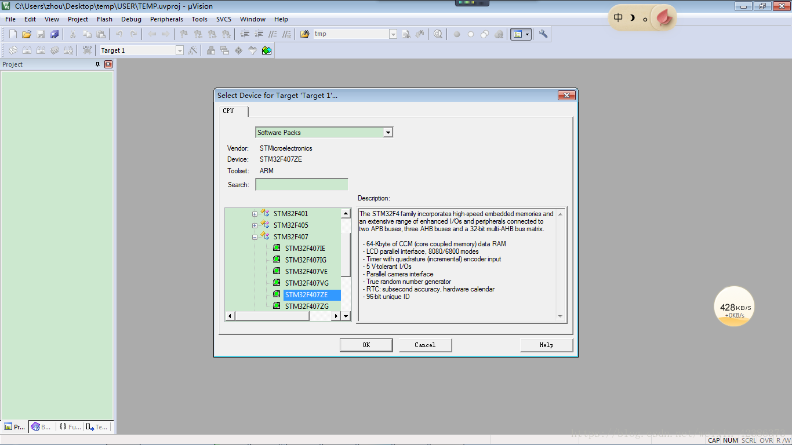
Task: Click the network speed floating widget
Action: [x=735, y=307]
